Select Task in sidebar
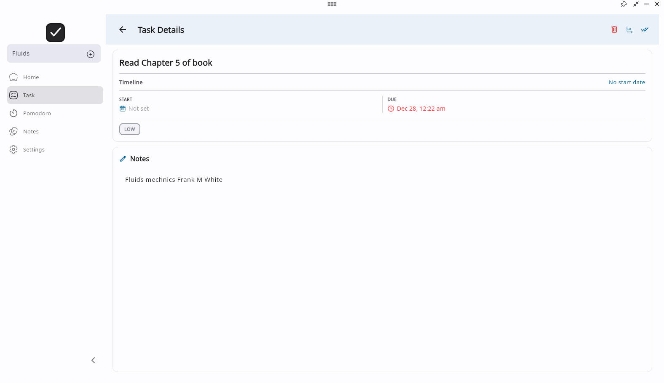The image size is (664, 383). 55,95
